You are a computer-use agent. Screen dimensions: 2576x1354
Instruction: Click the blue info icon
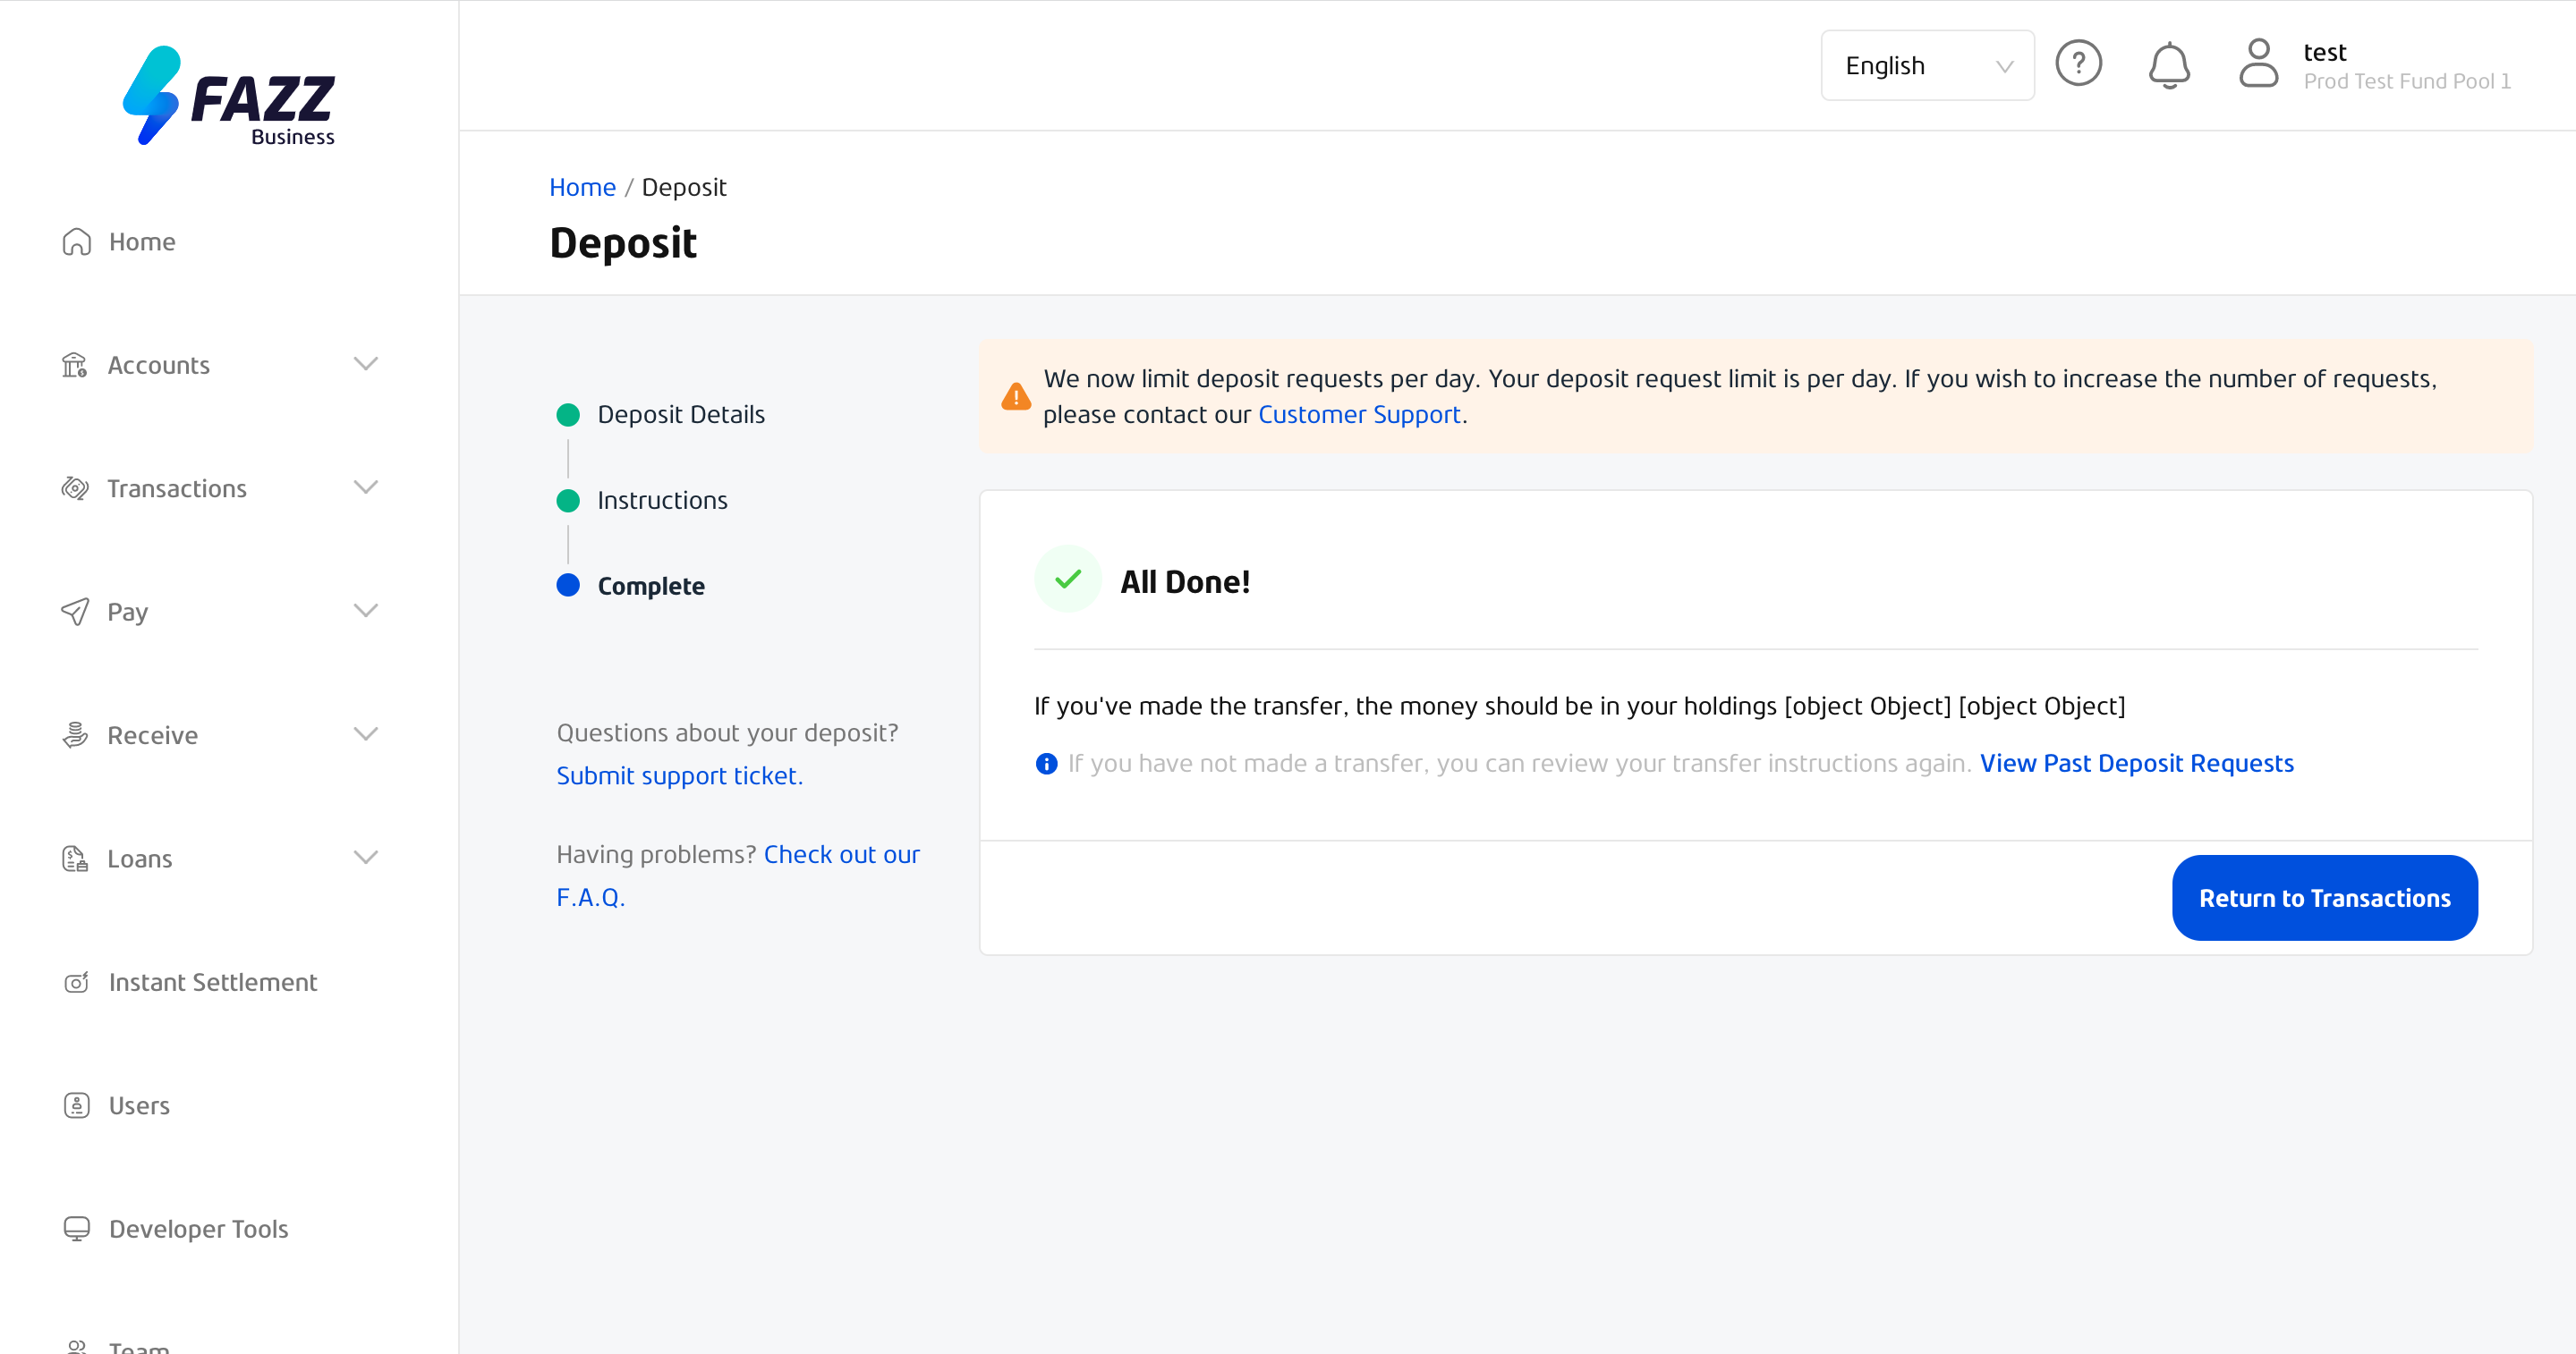(1046, 764)
